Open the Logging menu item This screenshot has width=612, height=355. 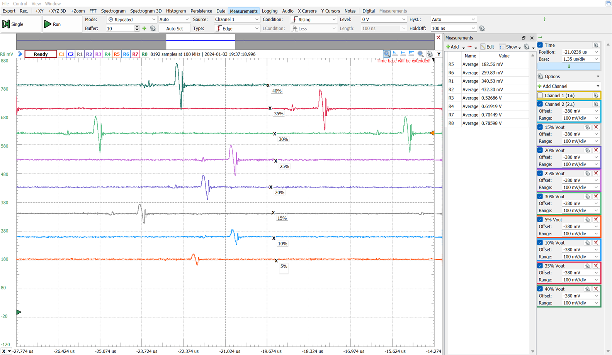tap(269, 11)
